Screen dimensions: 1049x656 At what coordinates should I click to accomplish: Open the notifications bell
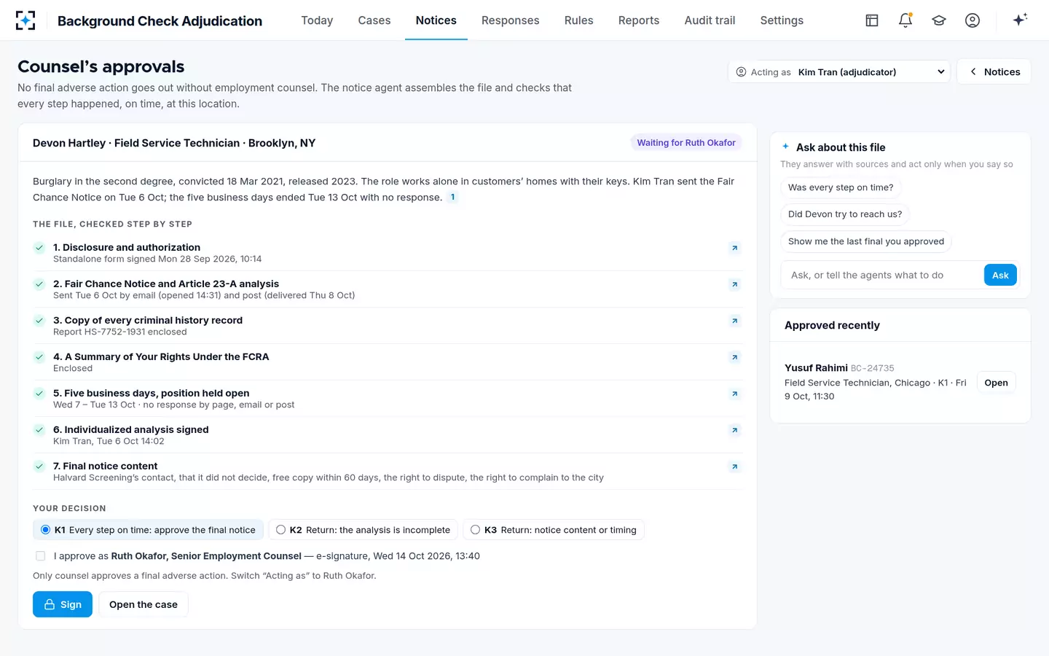[x=905, y=20]
